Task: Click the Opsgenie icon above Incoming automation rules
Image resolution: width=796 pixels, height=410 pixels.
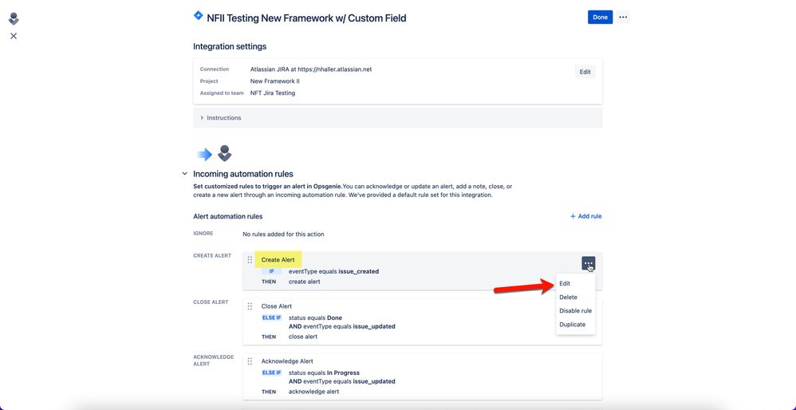Action: 224,153
